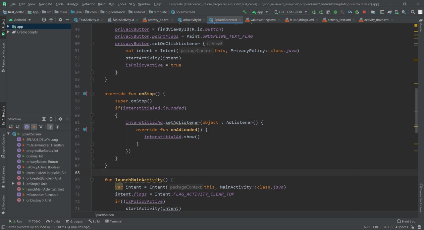Screen dimensions: 424x230
Task: Toggle Show Inherited button in Structure toolbar
Action: pos(41,127)
